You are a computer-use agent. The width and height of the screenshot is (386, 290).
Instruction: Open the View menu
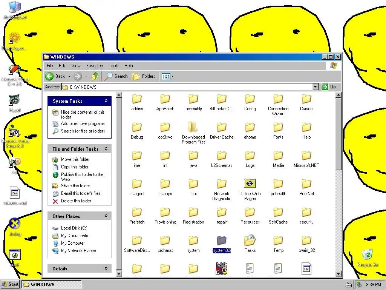tap(76, 66)
